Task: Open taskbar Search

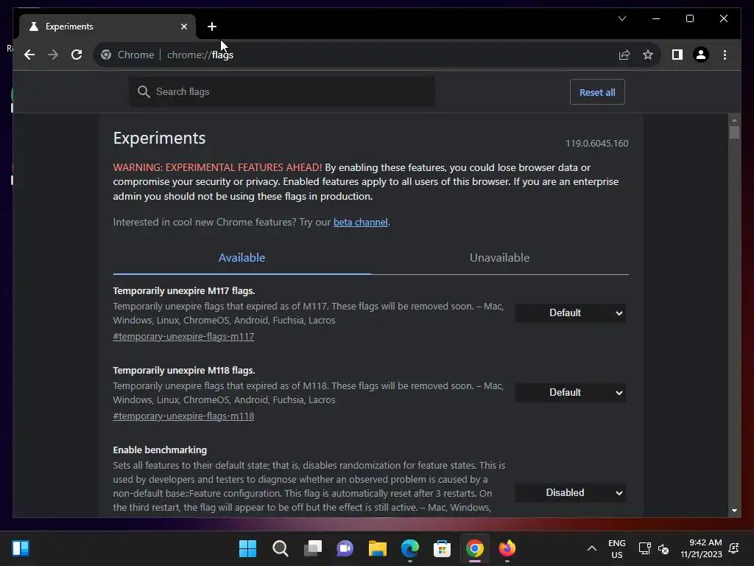Action: click(x=281, y=548)
